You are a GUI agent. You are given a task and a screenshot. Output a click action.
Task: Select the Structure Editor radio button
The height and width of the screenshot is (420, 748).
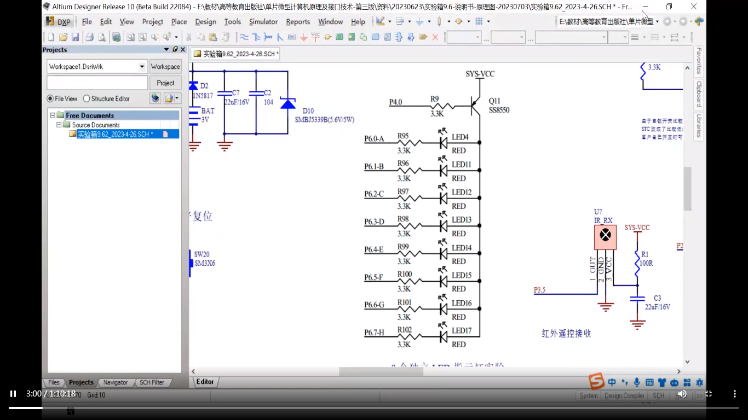point(87,99)
